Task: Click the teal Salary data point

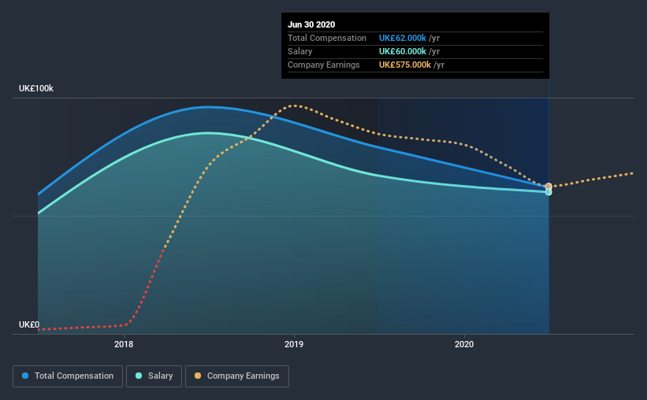Action: click(x=548, y=192)
